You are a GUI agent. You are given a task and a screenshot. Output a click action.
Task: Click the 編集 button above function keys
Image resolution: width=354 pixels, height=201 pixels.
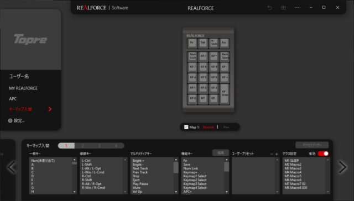[221, 153]
